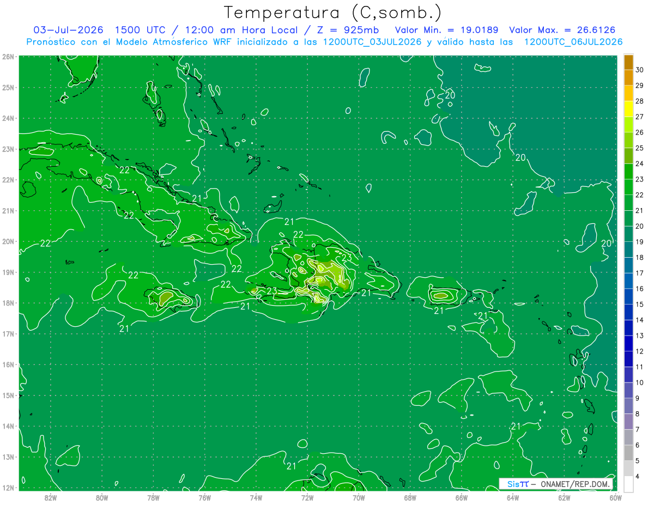This screenshot has width=654, height=505.
Task: Click the 18N latitude axis label
Action: (8, 303)
